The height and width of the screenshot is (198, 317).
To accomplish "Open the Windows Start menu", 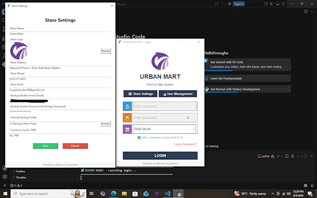I will [x=5, y=193].
